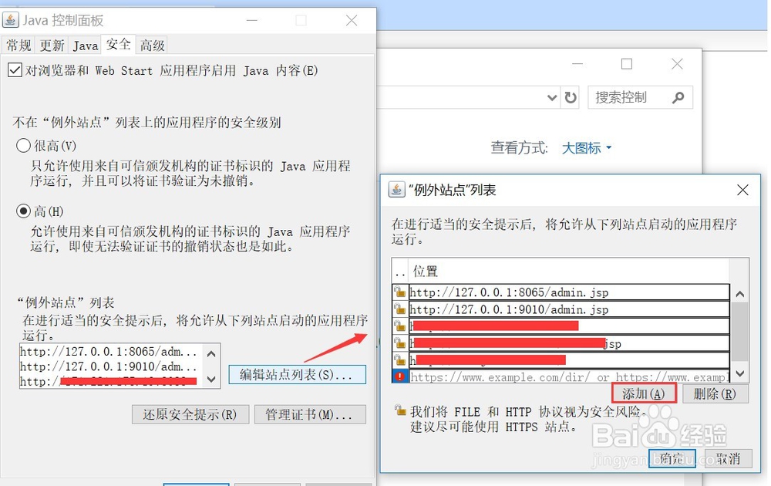Screen dimensions: 771x486
Task: Open the 大图标 view mode dropdown
Action: click(587, 147)
